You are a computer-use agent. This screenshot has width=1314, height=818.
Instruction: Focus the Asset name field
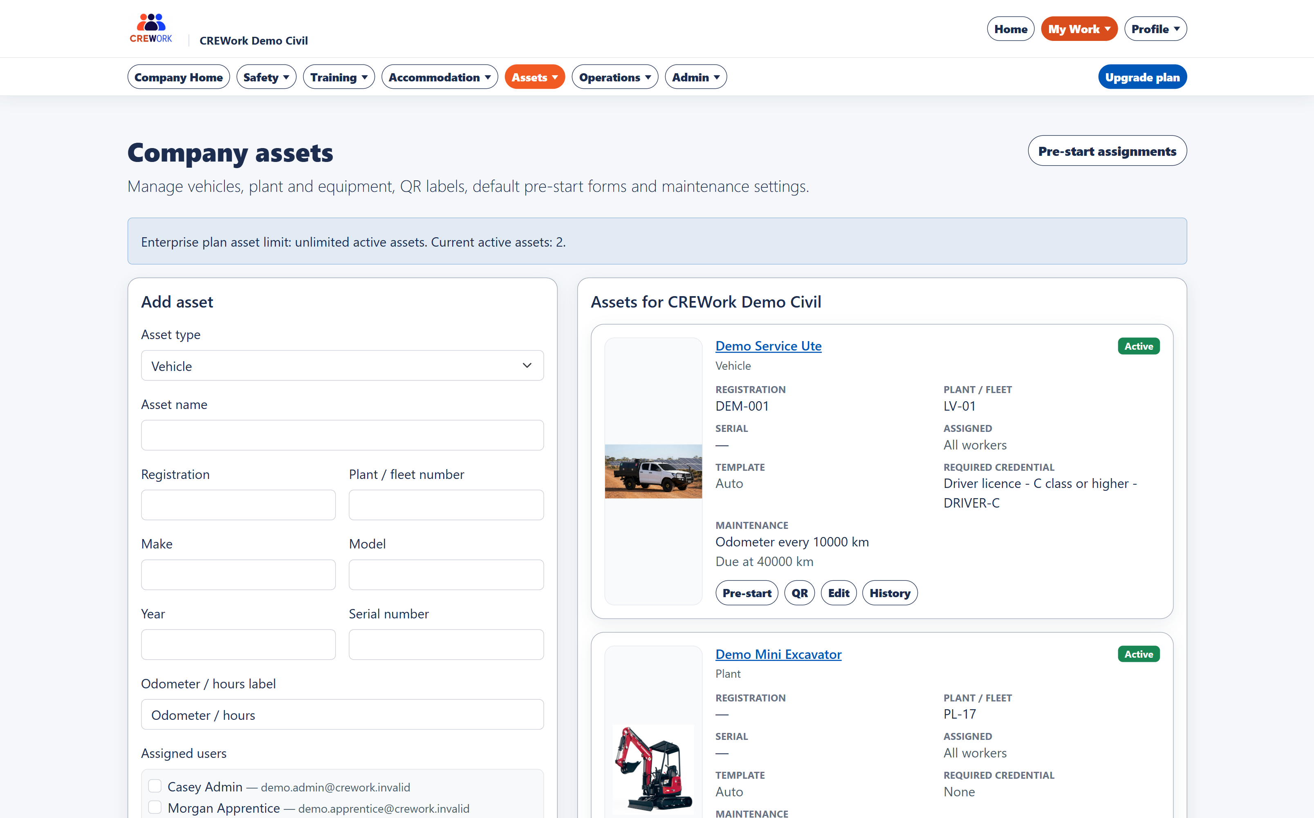pyautogui.click(x=342, y=436)
